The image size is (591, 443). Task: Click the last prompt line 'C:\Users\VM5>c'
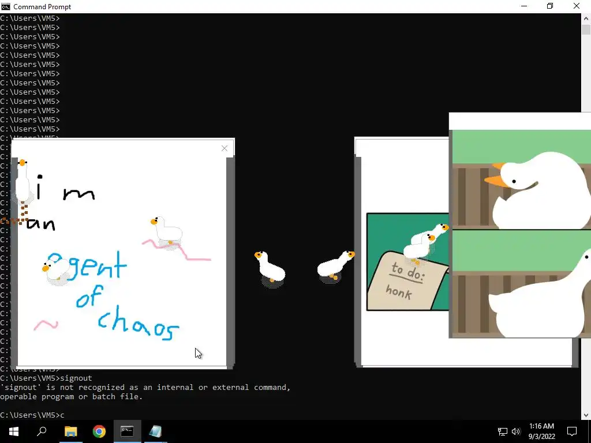point(32,415)
